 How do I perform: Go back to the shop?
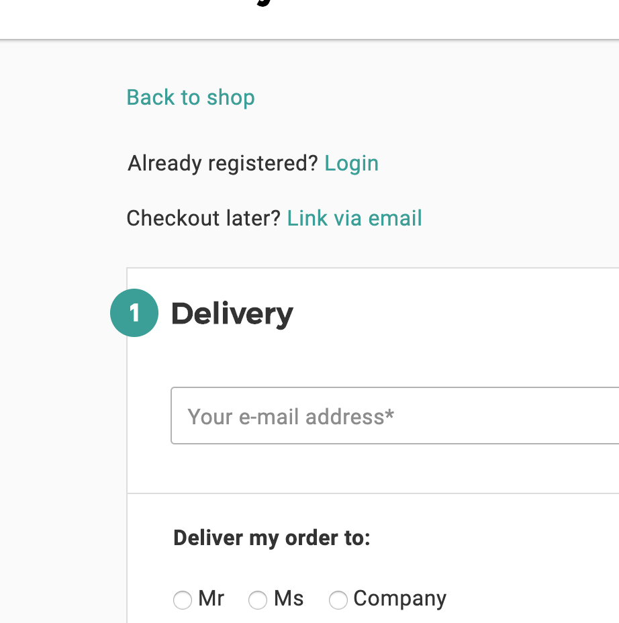[191, 97]
